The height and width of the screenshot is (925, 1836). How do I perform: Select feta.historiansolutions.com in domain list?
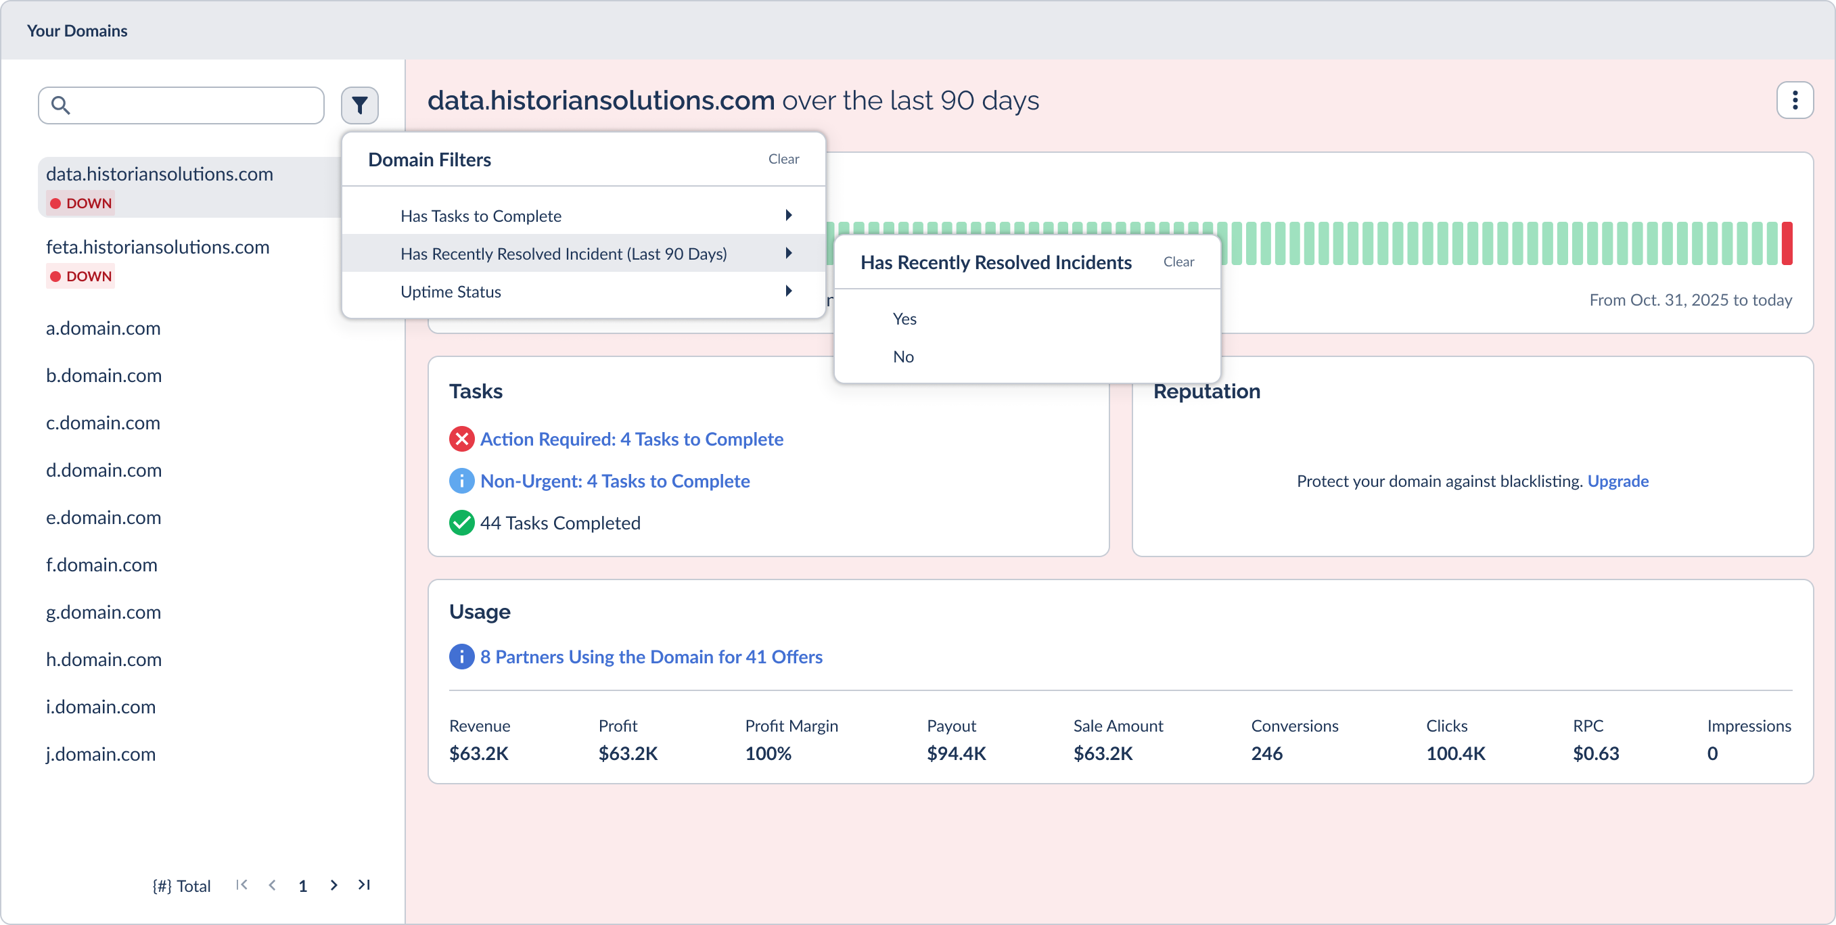click(158, 247)
